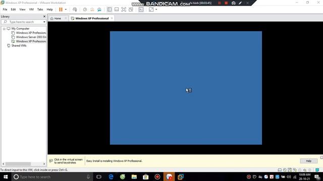The width and height of the screenshot is (323, 181).
Task: Open the snapshot manager icon
Action: pos(99,10)
